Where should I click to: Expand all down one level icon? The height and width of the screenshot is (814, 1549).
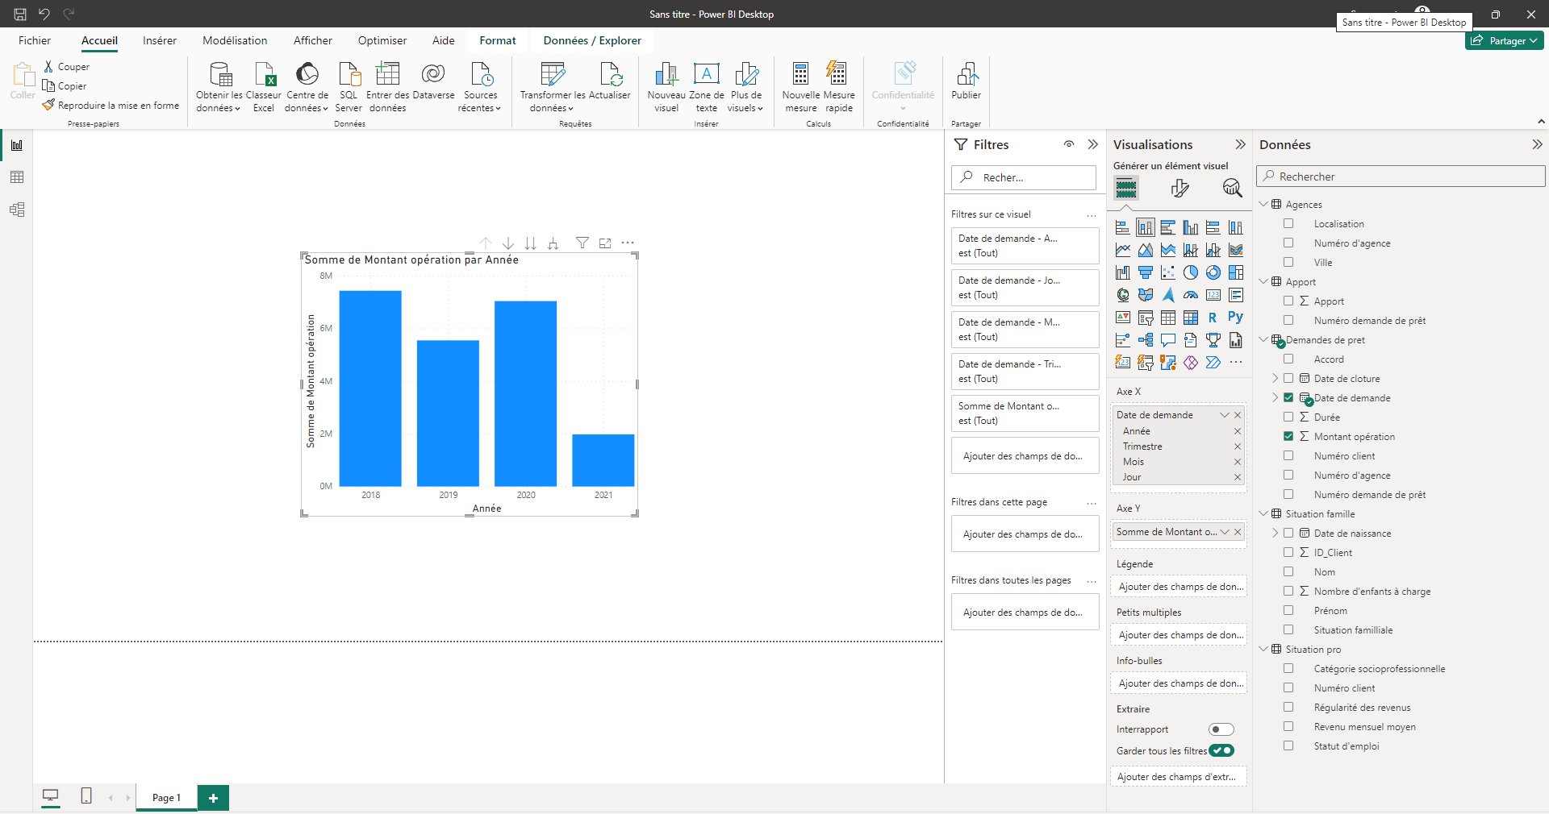pyautogui.click(x=553, y=243)
